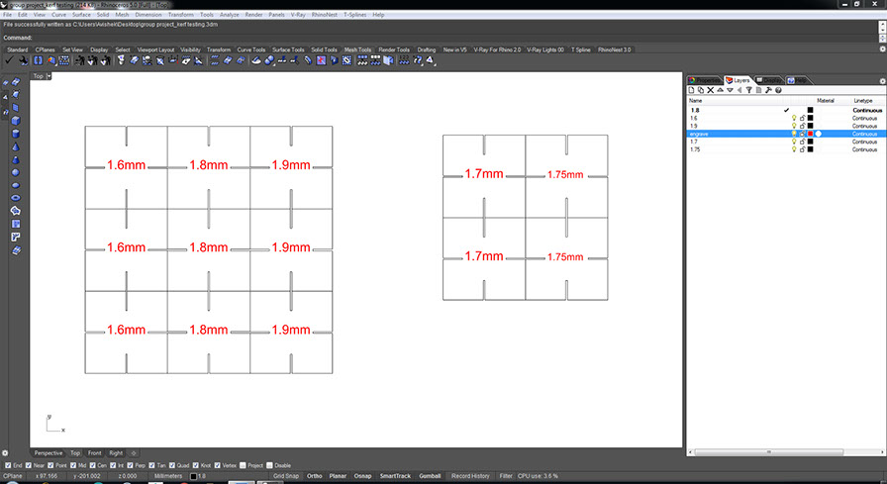Image resolution: width=887 pixels, height=484 pixels.
Task: Toggle the Gumball status button
Action: (430, 476)
